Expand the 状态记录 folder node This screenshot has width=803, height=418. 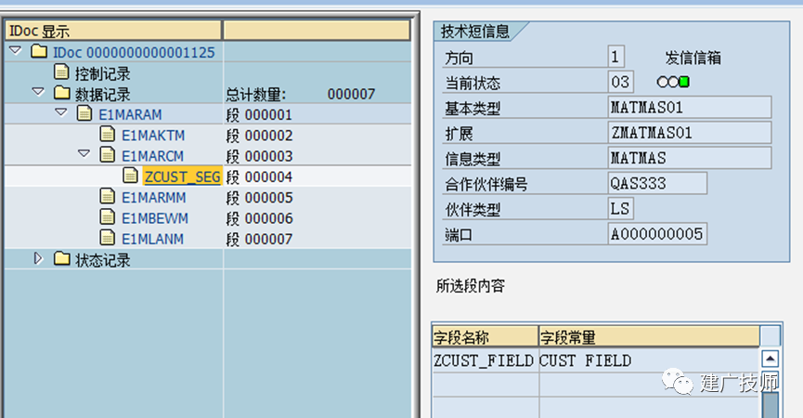pyautogui.click(x=38, y=258)
